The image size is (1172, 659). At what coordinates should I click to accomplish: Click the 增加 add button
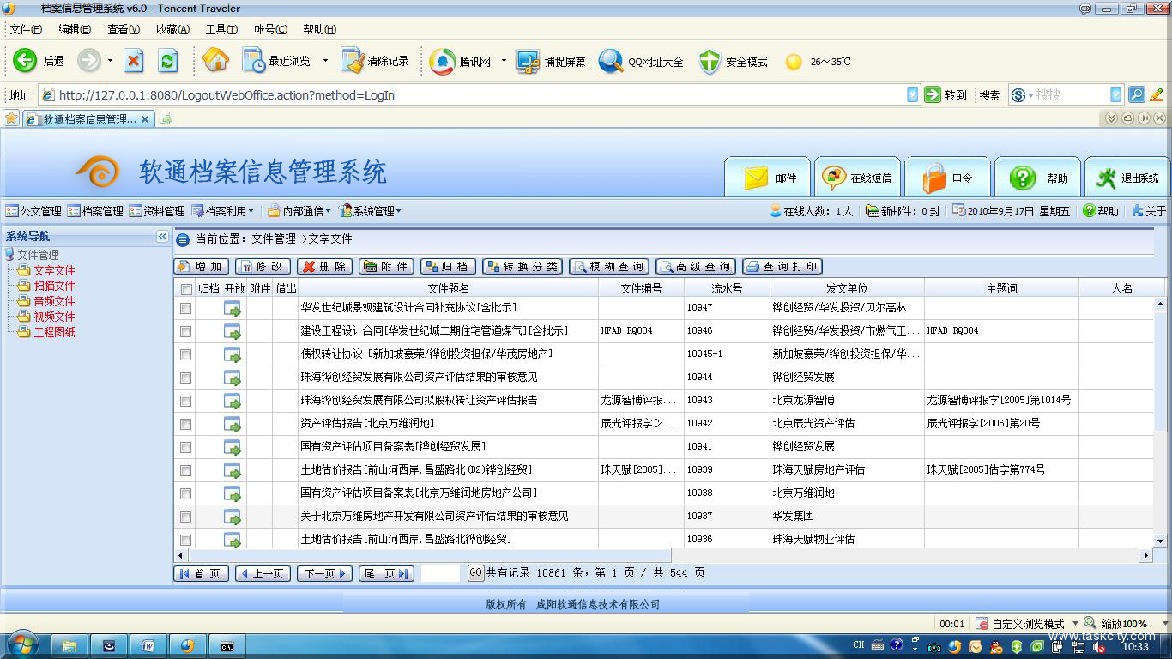(202, 267)
